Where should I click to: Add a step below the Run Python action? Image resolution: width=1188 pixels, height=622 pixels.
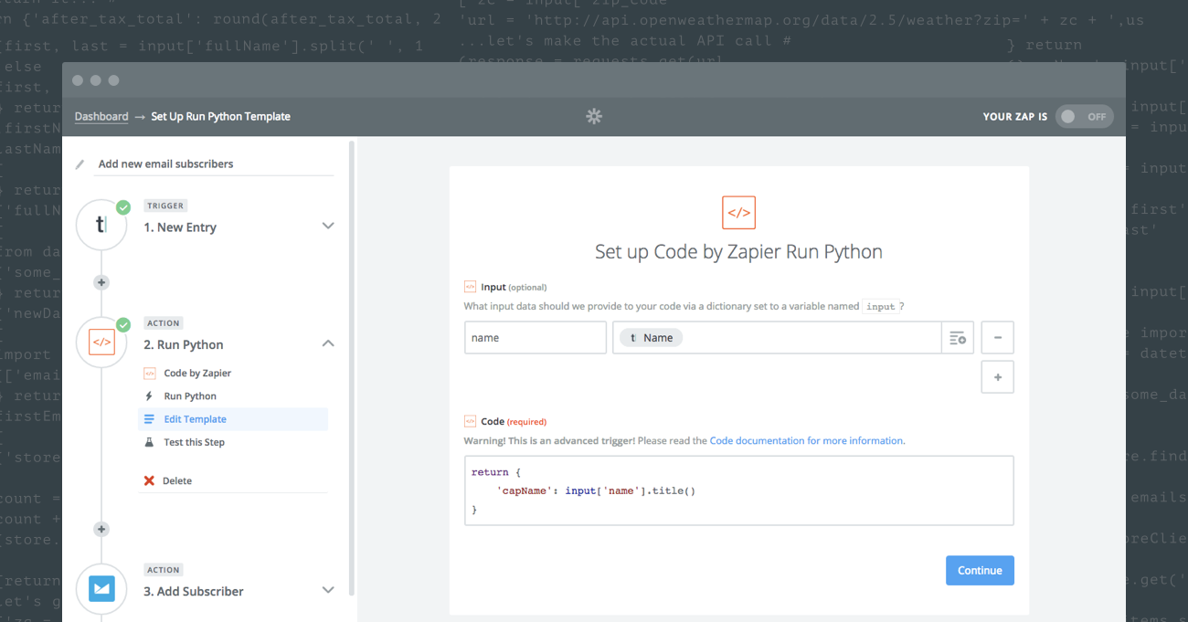coord(101,530)
